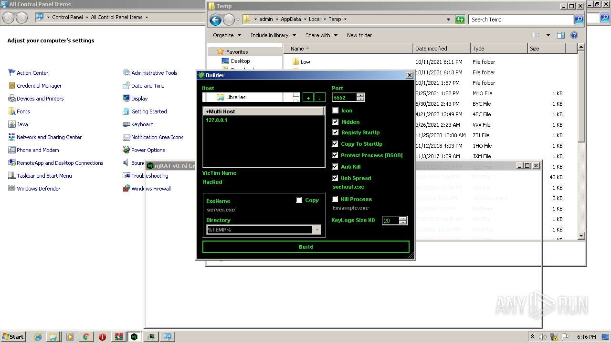Enable the Kill Process checkbox
The height and width of the screenshot is (343, 611).
click(x=335, y=199)
